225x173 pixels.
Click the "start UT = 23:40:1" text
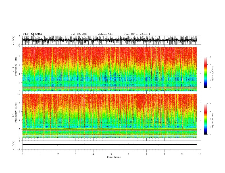(x=137, y=34)
